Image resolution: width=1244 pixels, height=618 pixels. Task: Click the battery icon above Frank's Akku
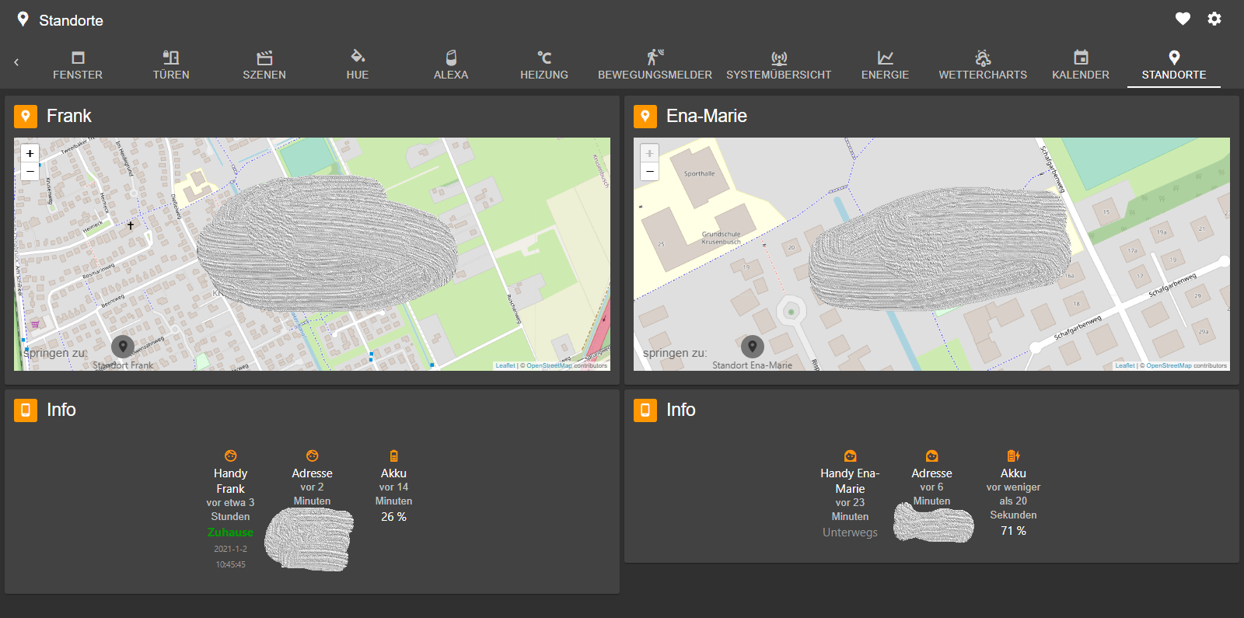394,456
